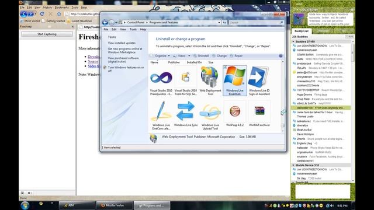Image resolution: width=374 pixels, height=210 pixels.
Task: Click the Forward arrow in Programs and Features
Action: (112, 22)
